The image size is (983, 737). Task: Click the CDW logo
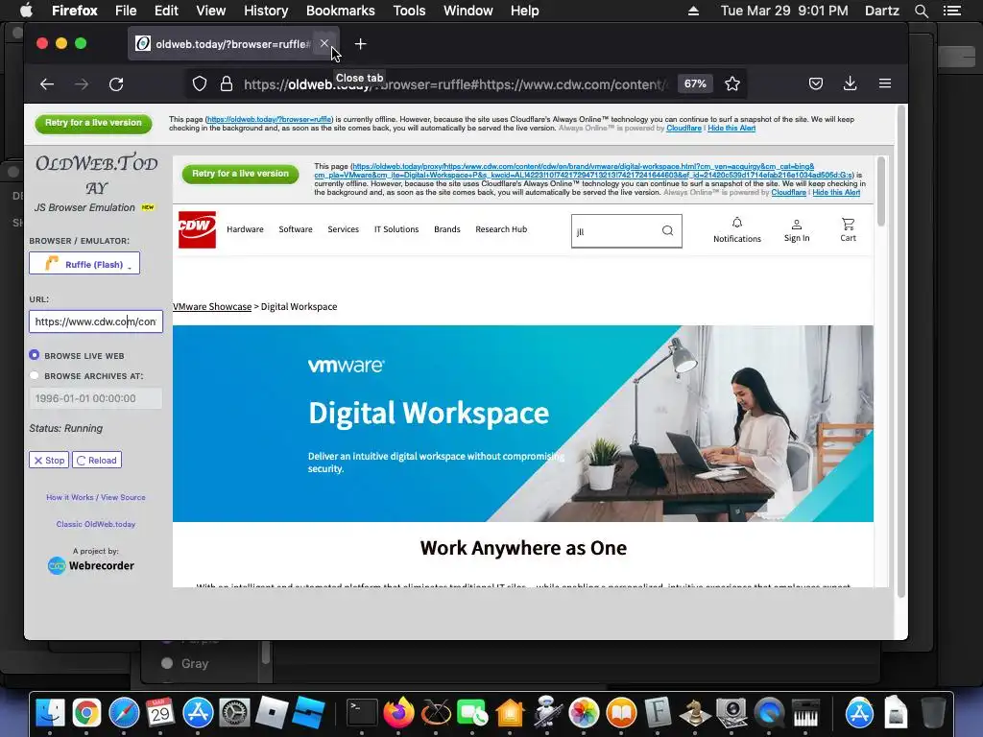[197, 230]
